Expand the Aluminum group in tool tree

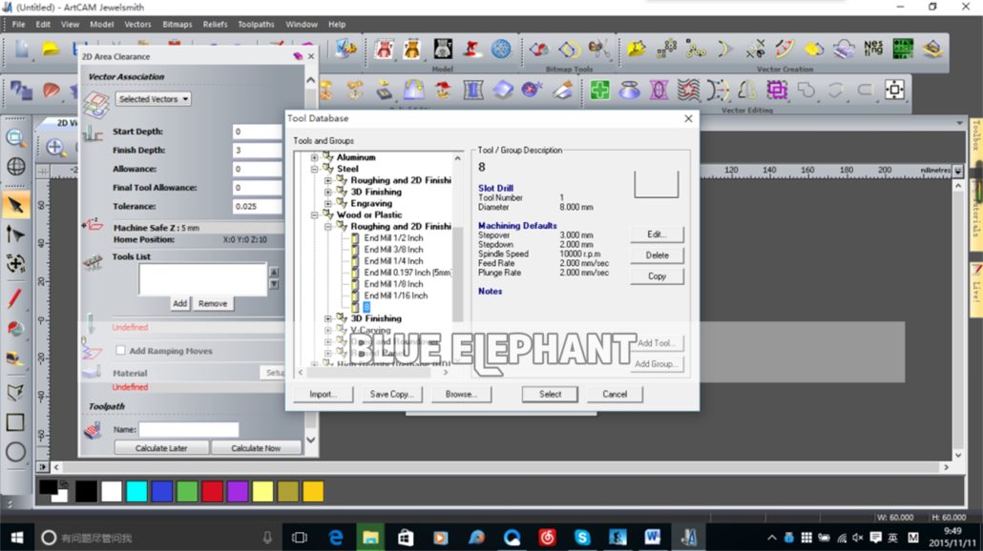(315, 157)
